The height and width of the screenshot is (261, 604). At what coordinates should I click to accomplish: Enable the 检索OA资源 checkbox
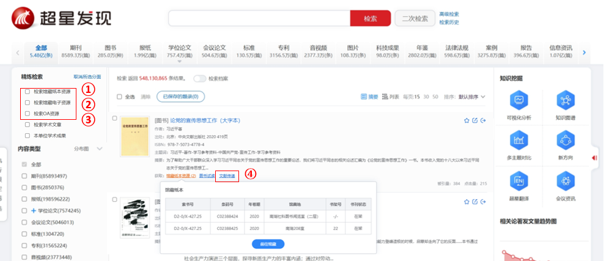coord(28,114)
